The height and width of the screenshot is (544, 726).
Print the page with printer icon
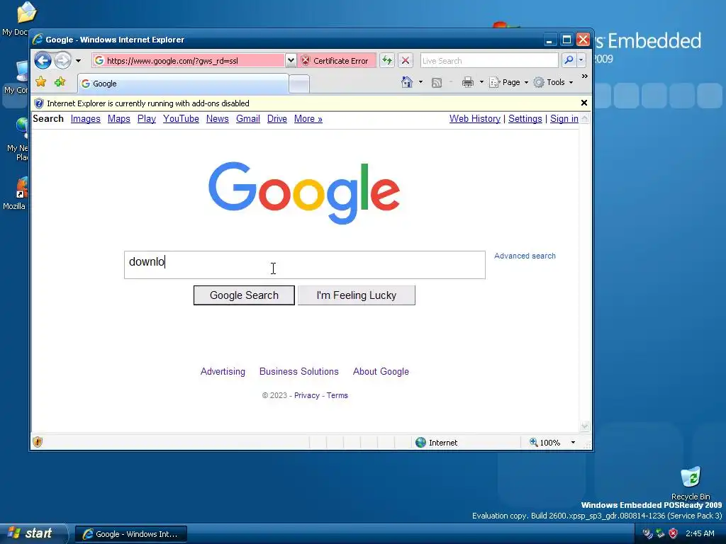(468, 82)
